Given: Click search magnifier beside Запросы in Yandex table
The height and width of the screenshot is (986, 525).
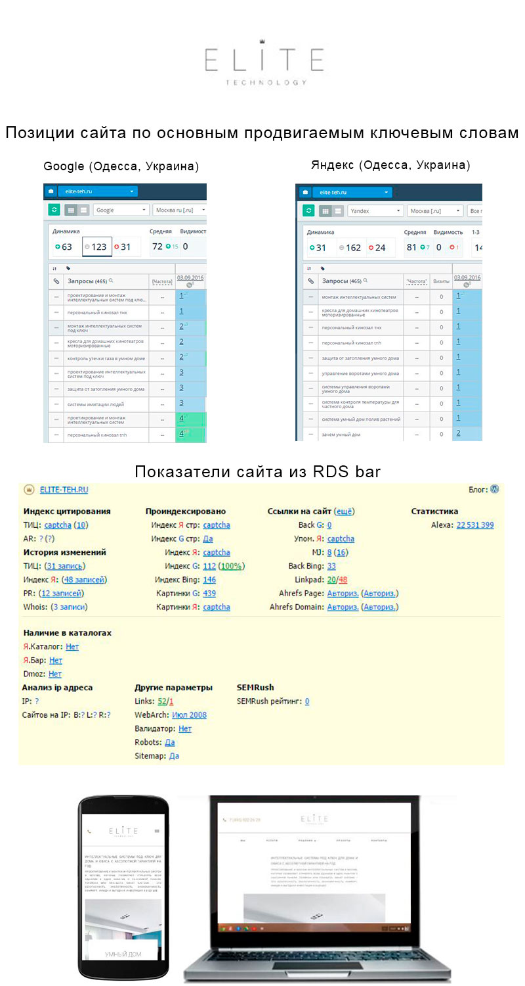Looking at the screenshot, I should (x=366, y=281).
